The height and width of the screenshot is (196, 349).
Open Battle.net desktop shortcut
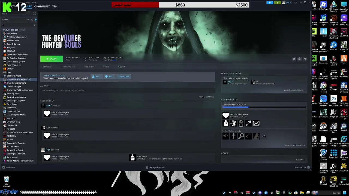pos(334,46)
